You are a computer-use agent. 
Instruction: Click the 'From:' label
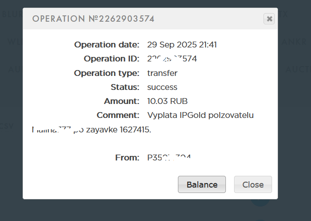[x=127, y=157]
